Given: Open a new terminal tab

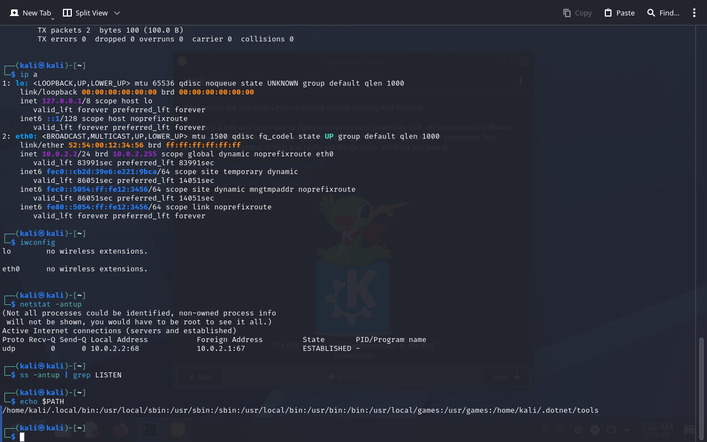Looking at the screenshot, I should pos(31,13).
